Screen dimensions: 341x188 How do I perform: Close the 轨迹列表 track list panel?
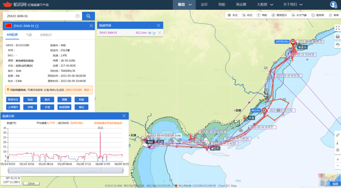(158, 25)
